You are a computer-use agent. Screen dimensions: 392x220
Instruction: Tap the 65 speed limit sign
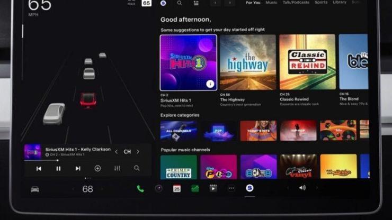coord(146,3)
